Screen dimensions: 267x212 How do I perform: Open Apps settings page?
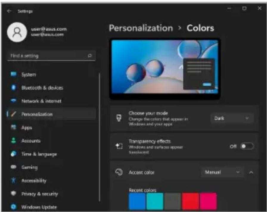click(51, 127)
